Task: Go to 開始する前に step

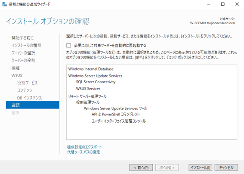Action: [x=22, y=38]
